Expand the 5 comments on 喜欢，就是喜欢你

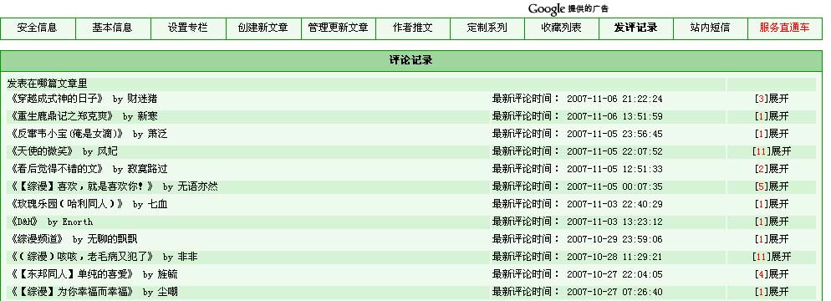pos(772,186)
